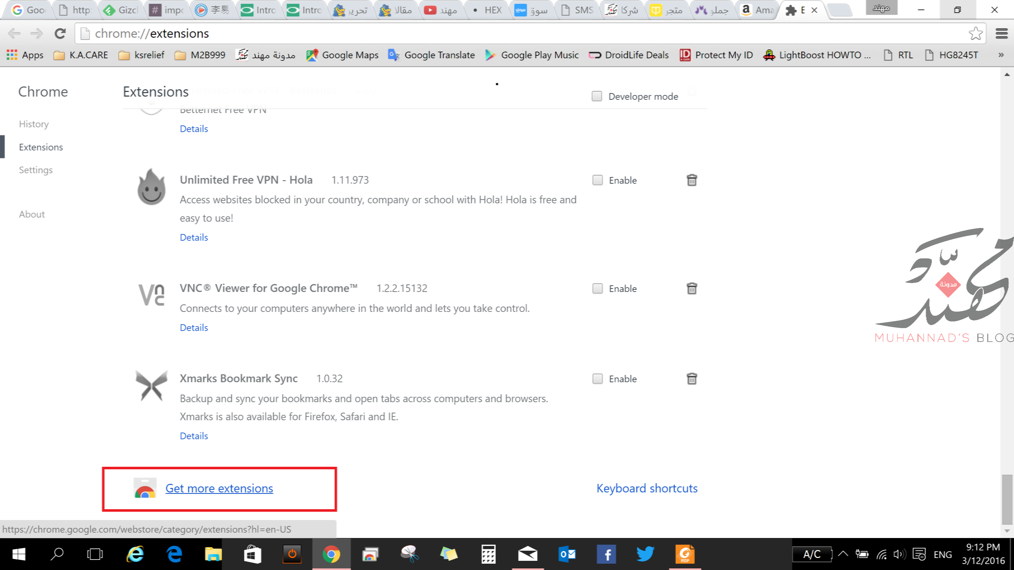Viewport: 1014px width, 570px height.
Task: Open the Windows Store taskbar icon
Action: (252, 554)
